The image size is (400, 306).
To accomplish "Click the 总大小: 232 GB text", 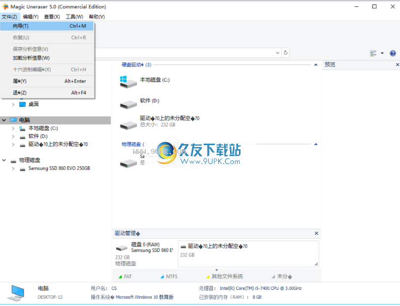I will pyautogui.click(x=158, y=124).
